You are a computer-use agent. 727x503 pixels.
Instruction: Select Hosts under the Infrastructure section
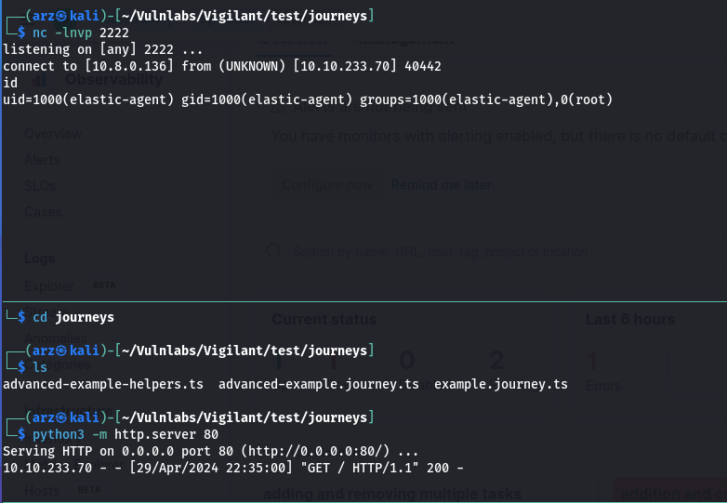click(x=42, y=491)
